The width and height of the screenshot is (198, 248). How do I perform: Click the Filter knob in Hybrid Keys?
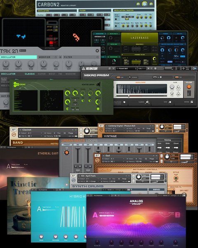tap(66, 237)
